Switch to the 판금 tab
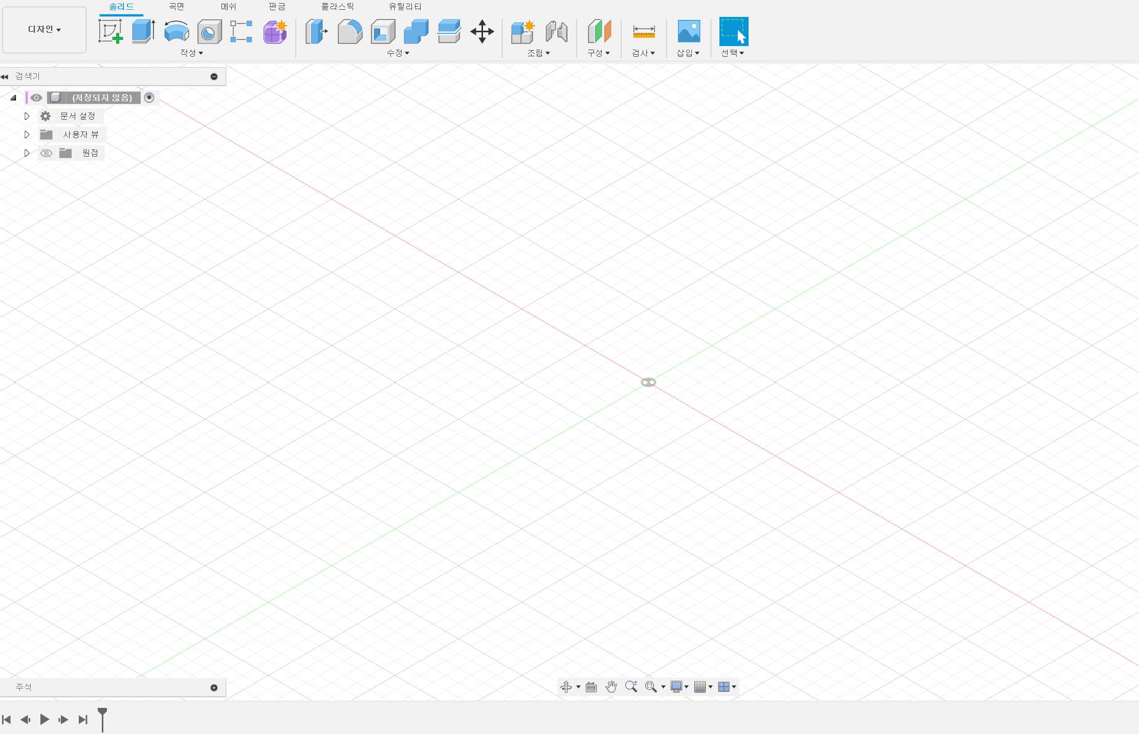1139x734 pixels. pos(277,7)
